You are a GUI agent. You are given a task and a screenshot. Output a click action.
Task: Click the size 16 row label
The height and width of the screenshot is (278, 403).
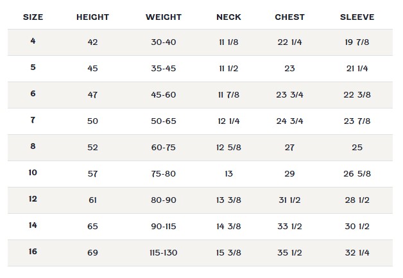coord(33,252)
